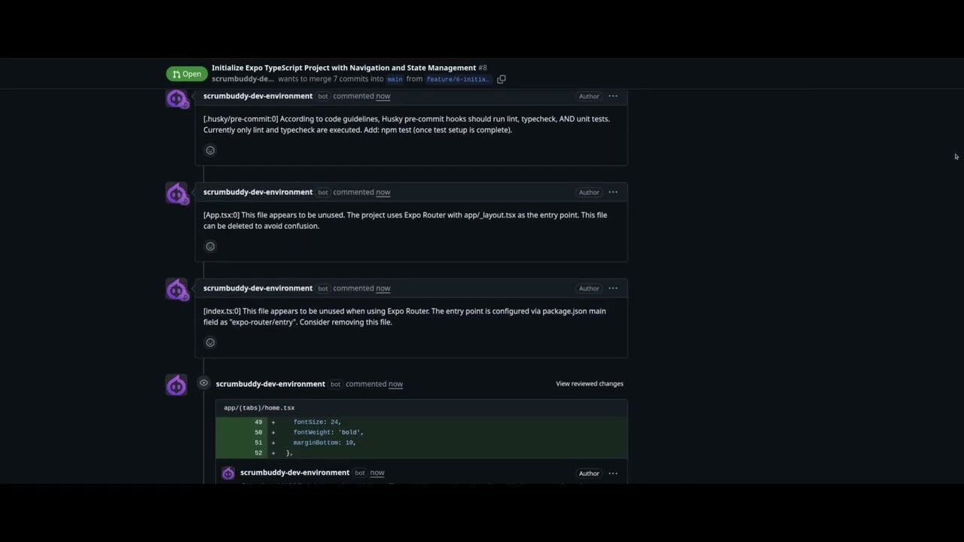The height and width of the screenshot is (542, 964).
Task: Click the eye review icon on timeline
Action: [x=203, y=383]
